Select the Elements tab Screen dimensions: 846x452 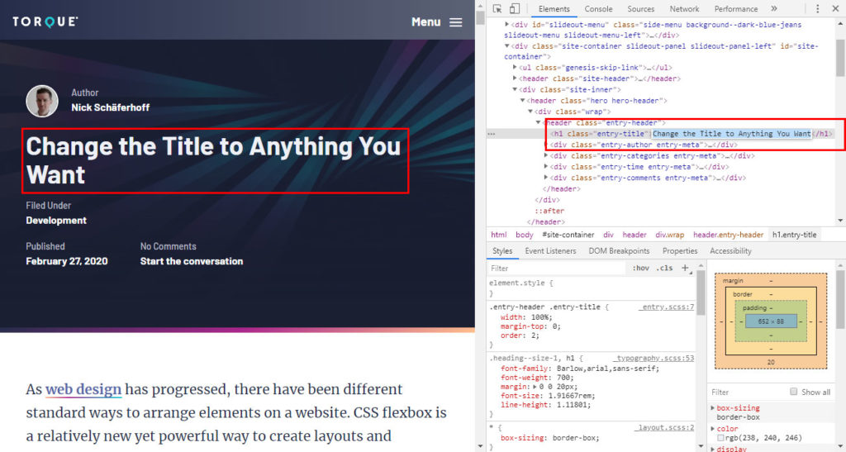pos(554,8)
